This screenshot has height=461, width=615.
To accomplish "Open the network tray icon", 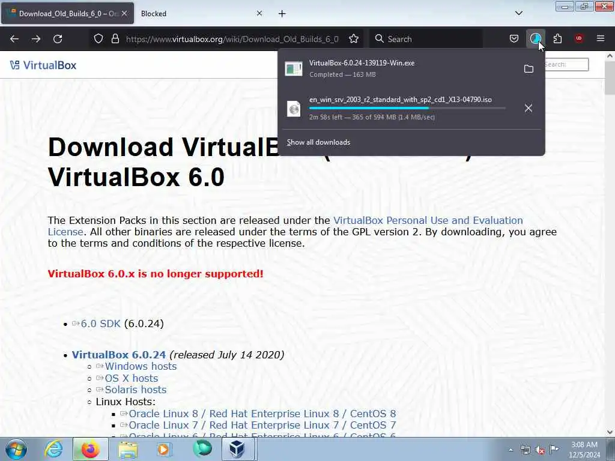I will (x=526, y=450).
